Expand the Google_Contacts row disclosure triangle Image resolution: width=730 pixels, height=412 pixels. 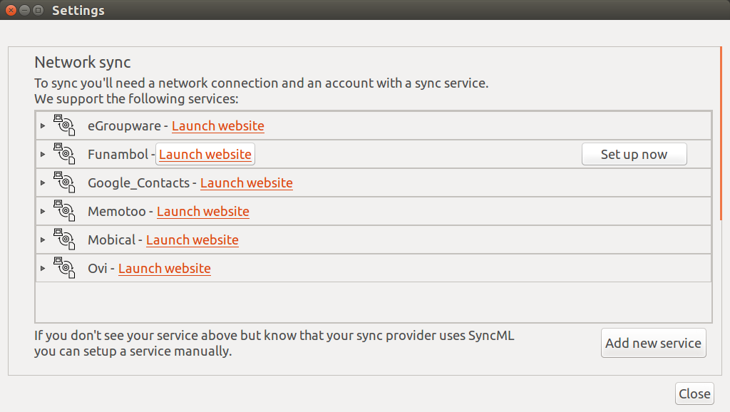pyautogui.click(x=43, y=183)
